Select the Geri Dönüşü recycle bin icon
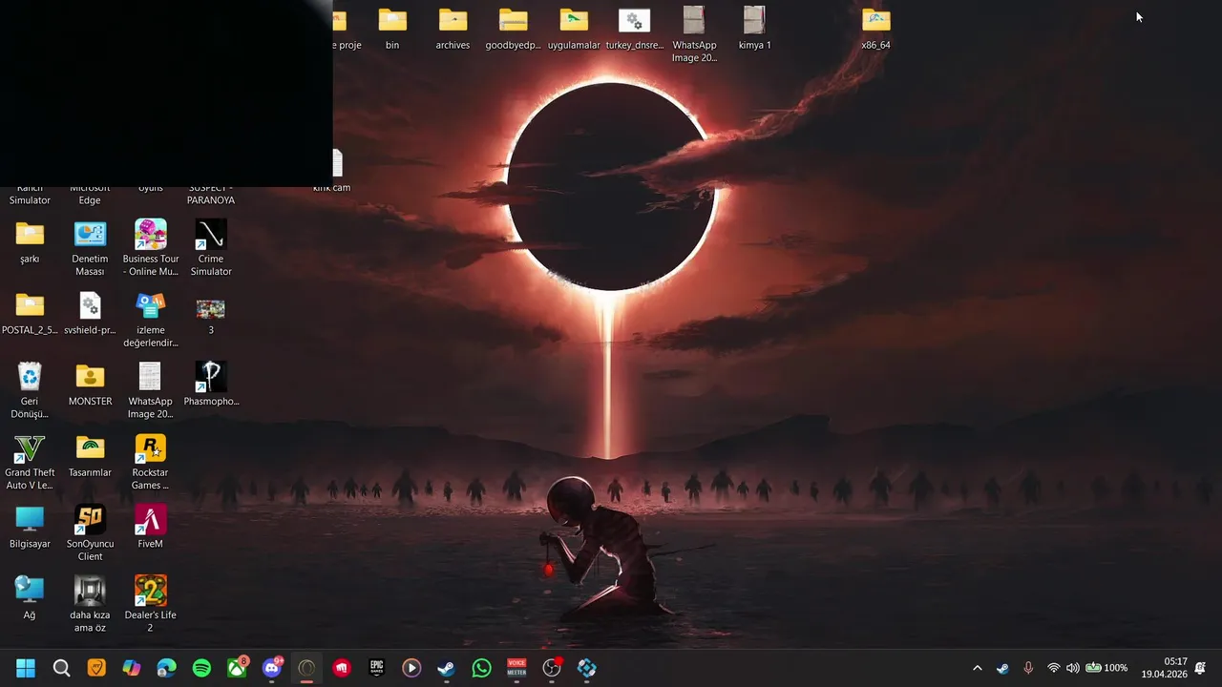This screenshot has height=687, width=1222. pyautogui.click(x=30, y=389)
